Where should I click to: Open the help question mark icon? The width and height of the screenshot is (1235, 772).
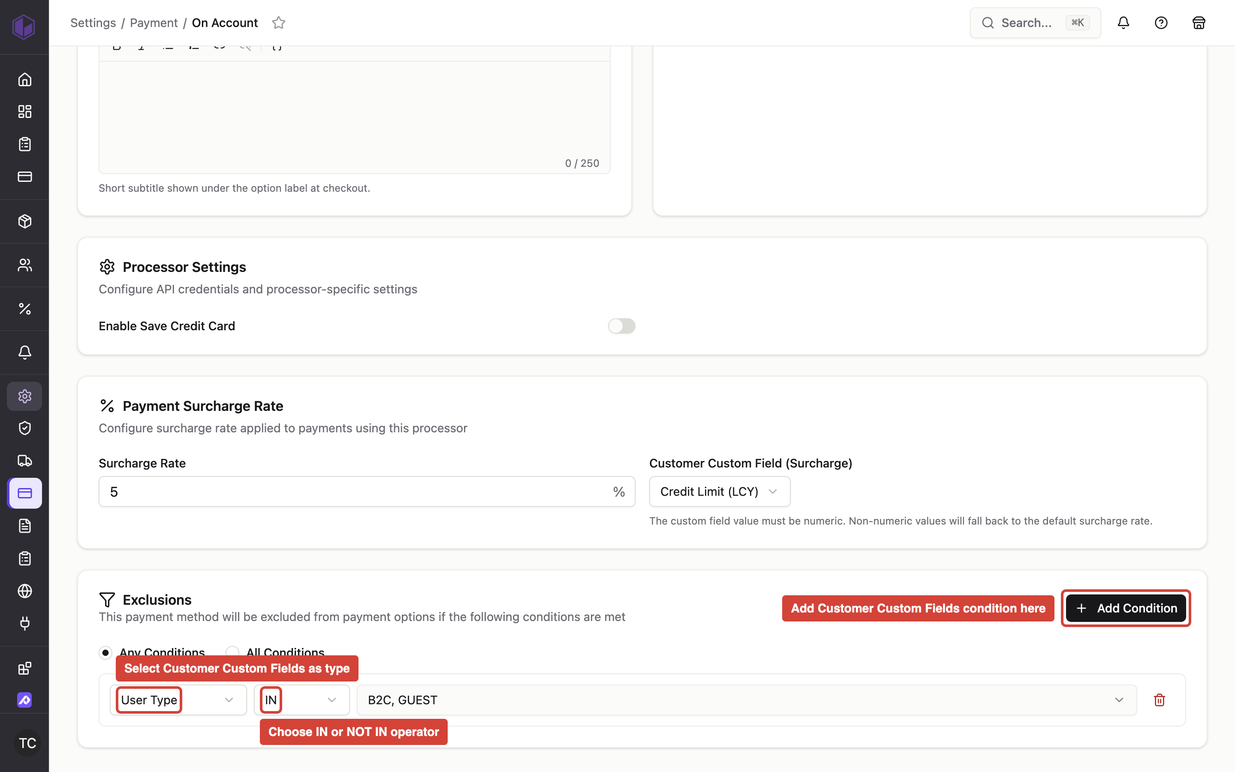pyautogui.click(x=1161, y=22)
